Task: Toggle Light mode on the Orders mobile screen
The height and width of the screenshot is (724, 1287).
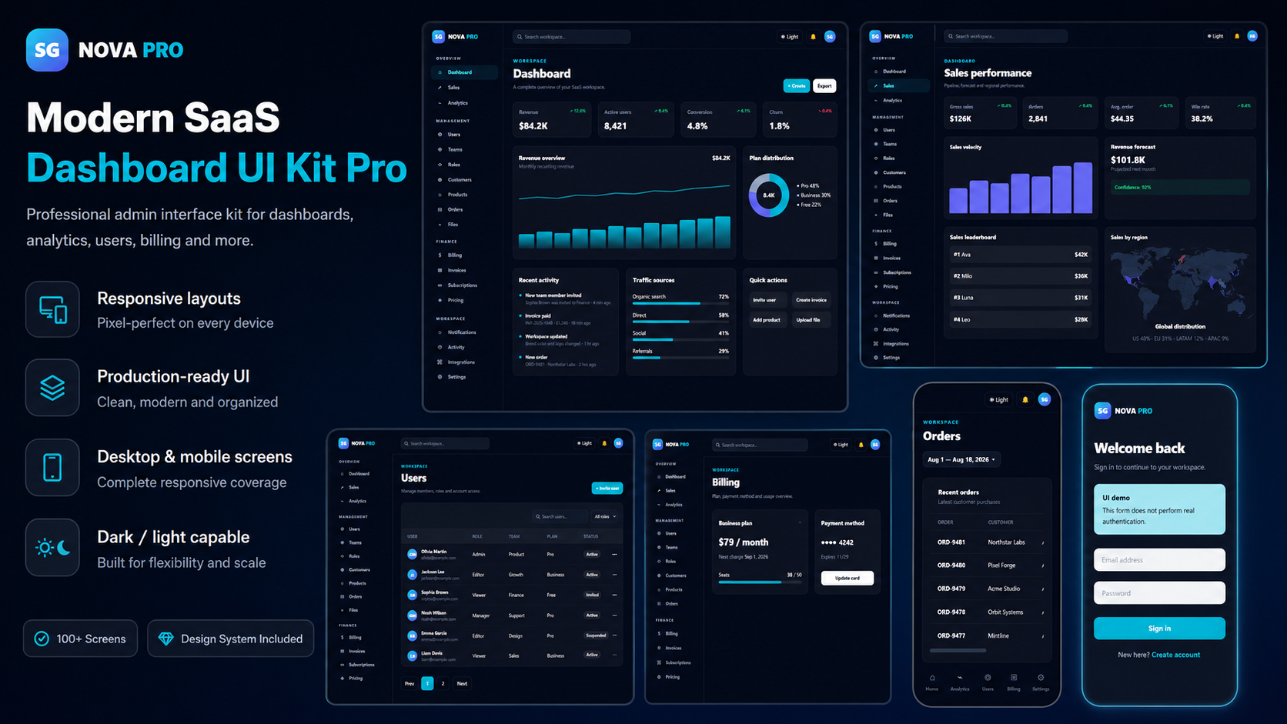Action: pyautogui.click(x=999, y=399)
